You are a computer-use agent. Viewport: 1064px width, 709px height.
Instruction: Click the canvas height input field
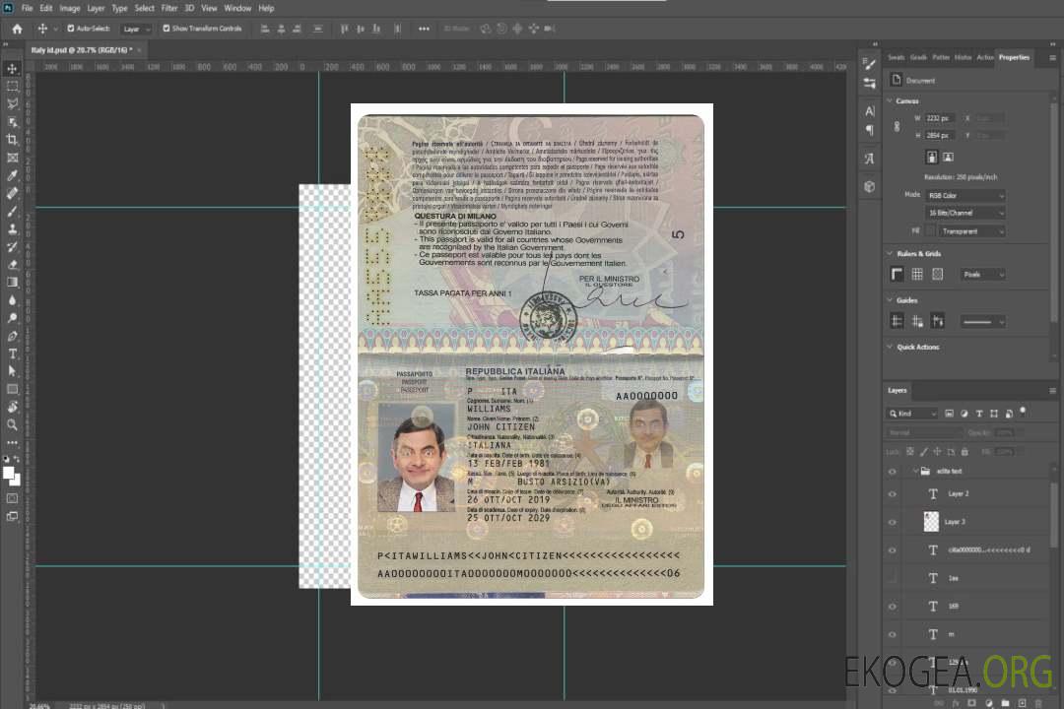(x=940, y=136)
